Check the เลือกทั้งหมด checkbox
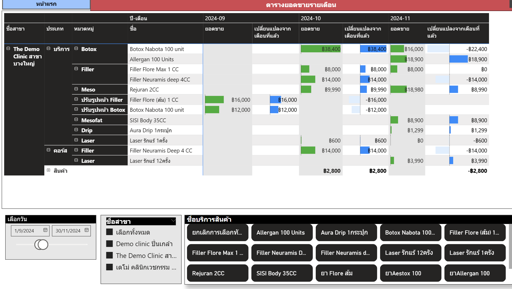The height and width of the screenshot is (289, 512). (109, 232)
